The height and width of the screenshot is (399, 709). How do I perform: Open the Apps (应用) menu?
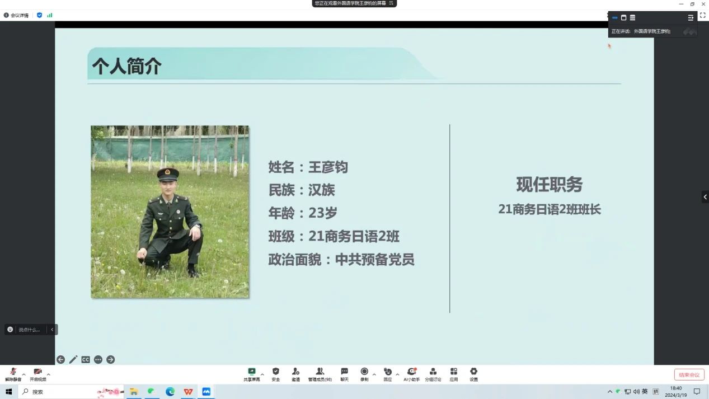coord(453,374)
